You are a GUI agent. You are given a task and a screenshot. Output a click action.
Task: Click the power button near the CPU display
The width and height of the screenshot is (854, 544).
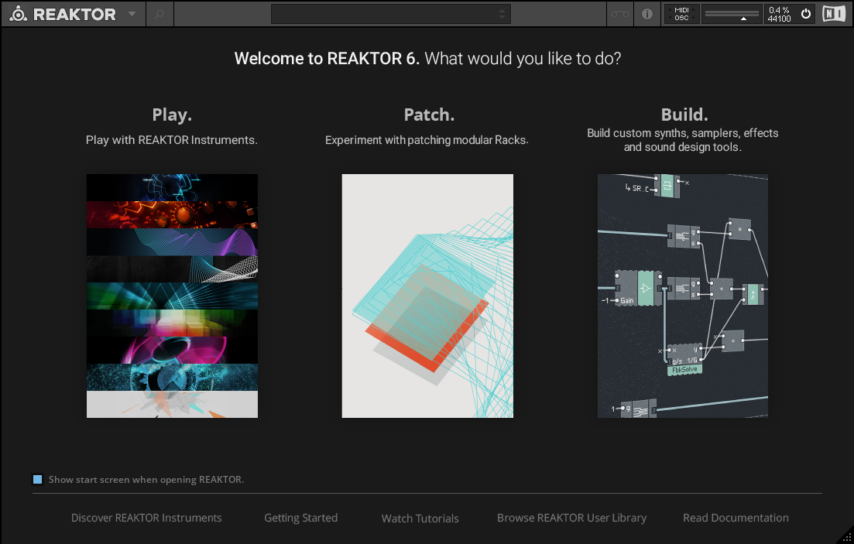pos(805,13)
